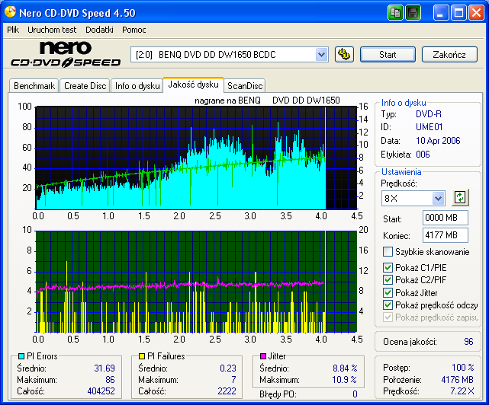Click the Start button
Image resolution: width=489 pixels, height=405 pixels.
pyautogui.click(x=388, y=55)
